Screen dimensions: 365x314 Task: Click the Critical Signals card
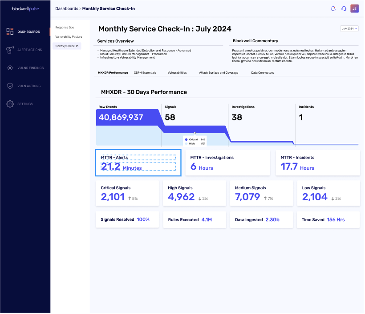point(127,193)
